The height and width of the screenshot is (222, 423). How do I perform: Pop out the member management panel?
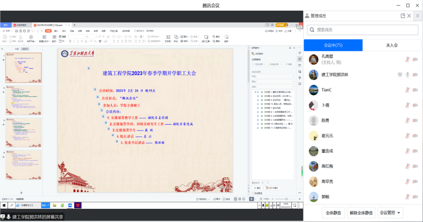coord(403,16)
